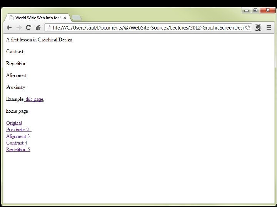Select the World Wide Web Info tab
Screen dimensions: 277x207
tap(38, 18)
